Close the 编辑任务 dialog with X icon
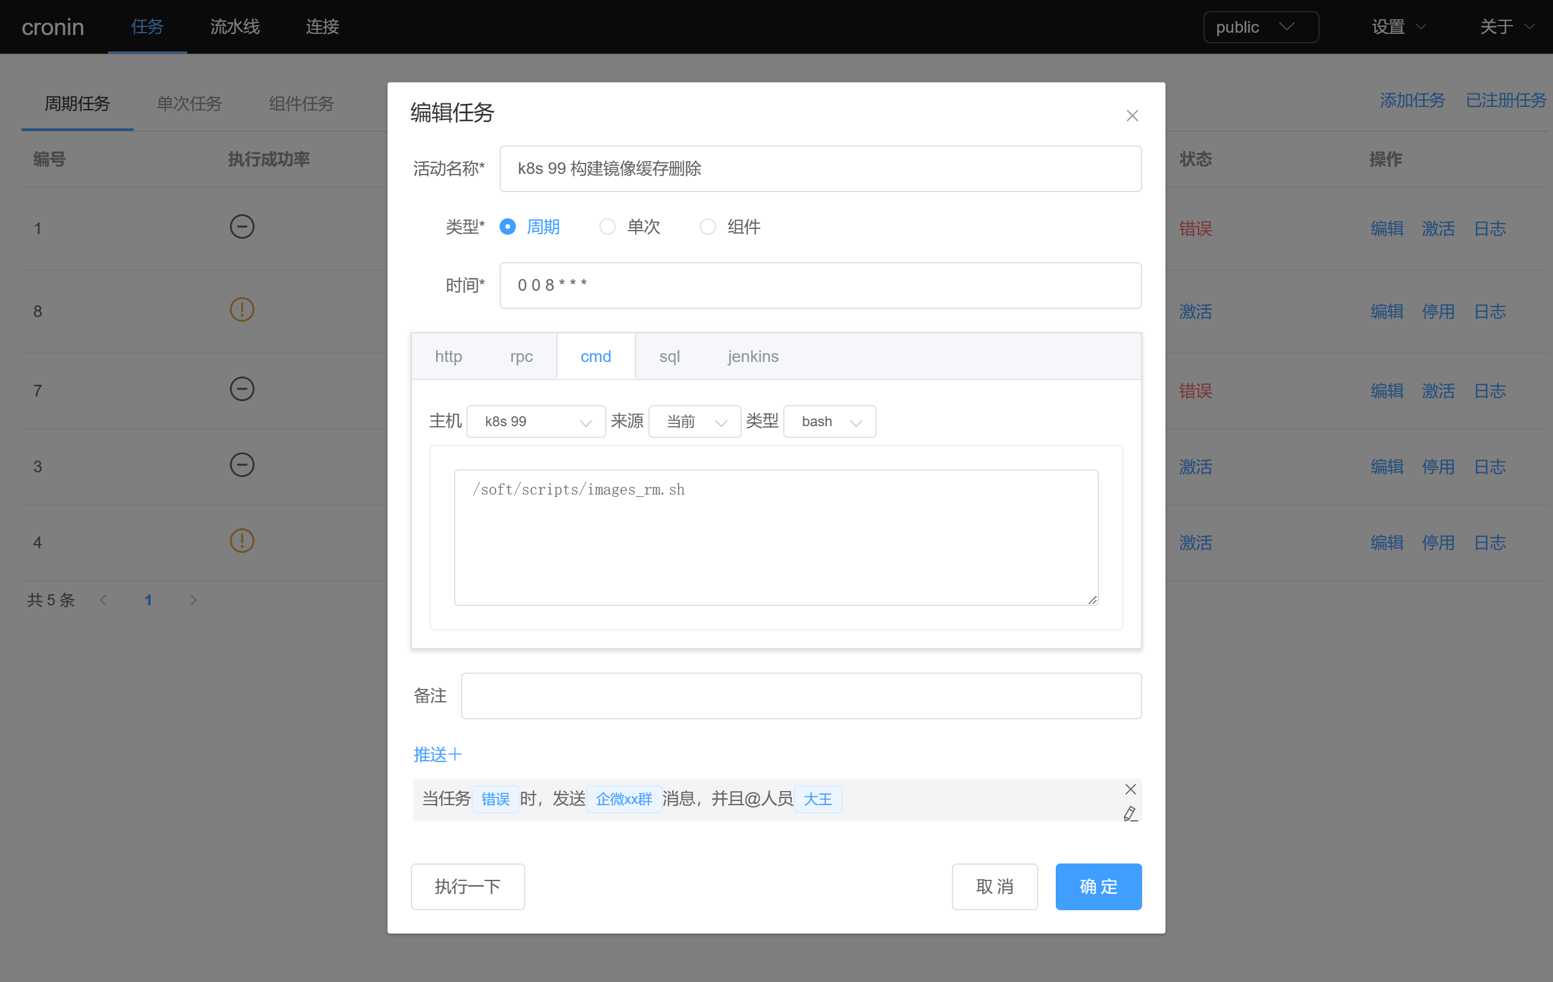 click(1132, 116)
